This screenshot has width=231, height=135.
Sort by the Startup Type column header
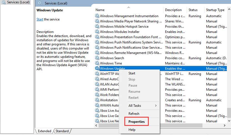215,10
